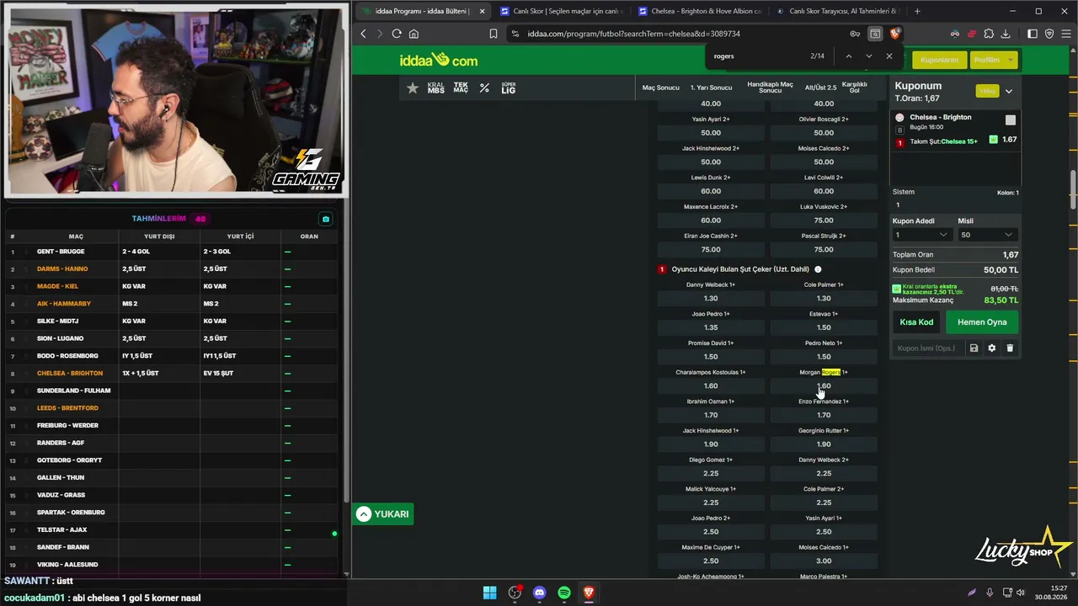Open Brave Shields lion icon
Screen dimensions: 1078x606
[894, 34]
